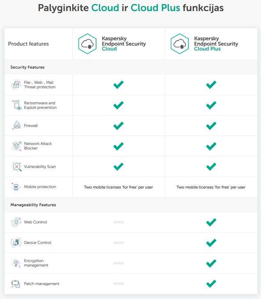Image resolution: width=261 pixels, height=299 pixels.
Task: Click Cloud Plus checkmark for Vulnerability Scan
Action: tap(211, 166)
